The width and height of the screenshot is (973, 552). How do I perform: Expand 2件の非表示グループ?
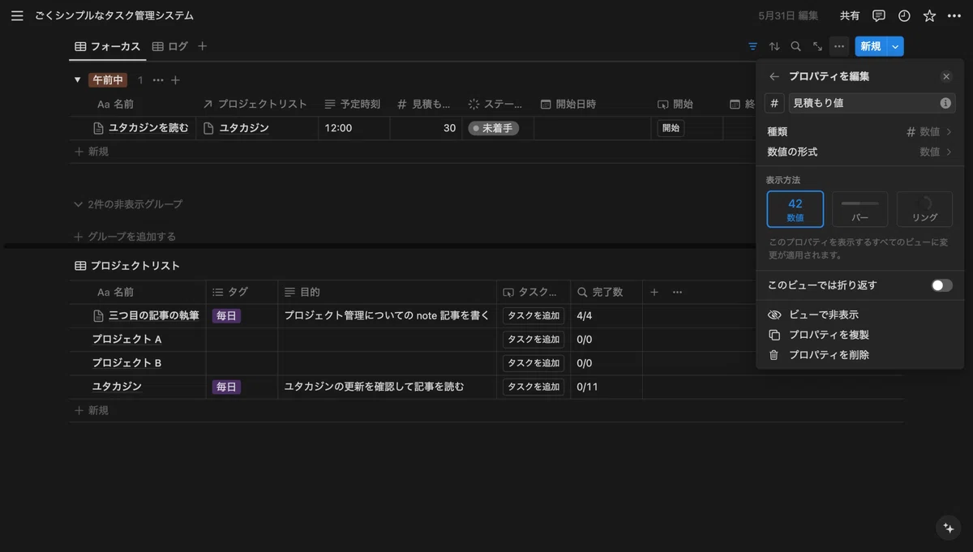pos(128,204)
